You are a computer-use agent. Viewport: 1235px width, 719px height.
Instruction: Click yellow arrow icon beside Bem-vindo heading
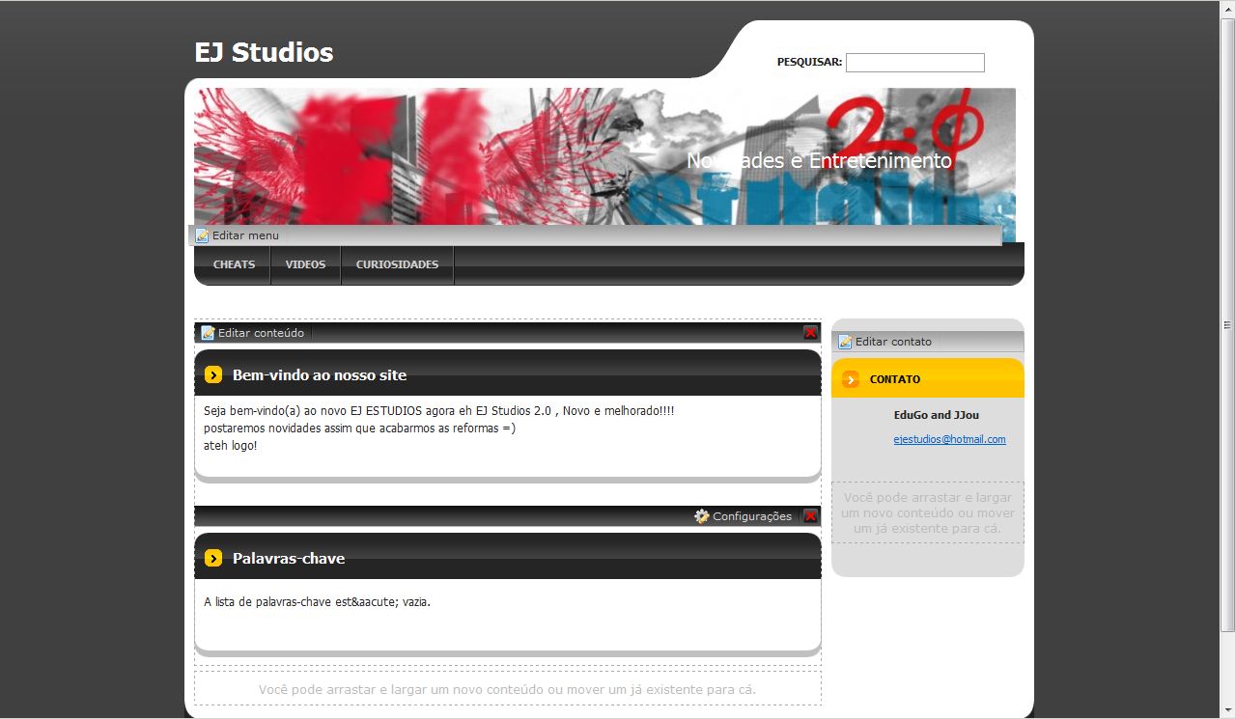click(x=213, y=375)
